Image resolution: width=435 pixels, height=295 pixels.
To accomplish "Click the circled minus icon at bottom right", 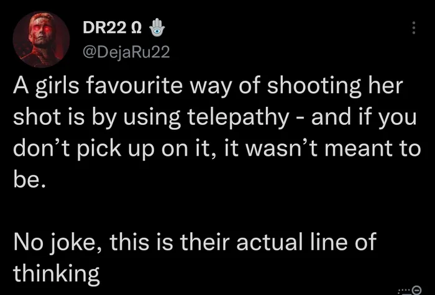I will (417, 290).
